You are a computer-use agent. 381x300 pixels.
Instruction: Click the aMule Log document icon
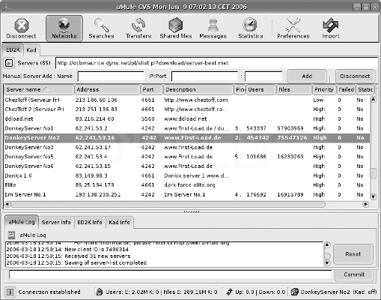coord(11,235)
